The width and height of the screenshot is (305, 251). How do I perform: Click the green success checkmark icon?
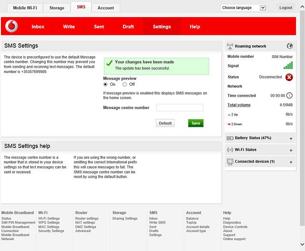(109, 63)
